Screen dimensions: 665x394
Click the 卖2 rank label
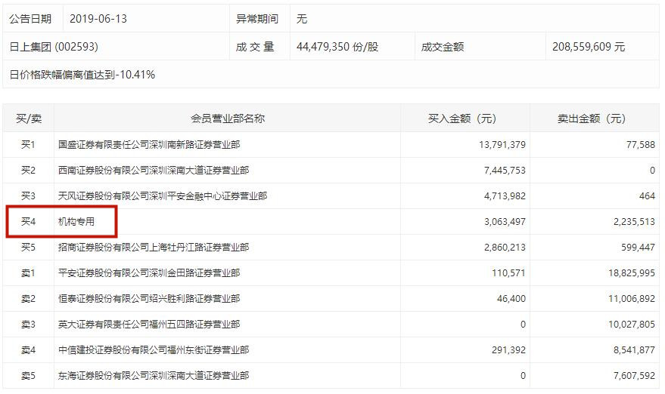29,299
